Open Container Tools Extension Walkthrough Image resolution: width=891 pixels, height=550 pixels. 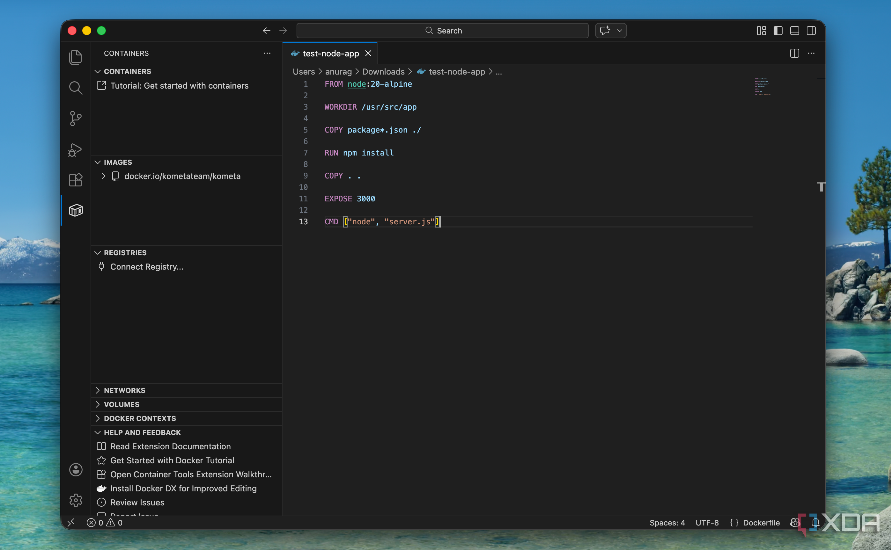tap(191, 474)
